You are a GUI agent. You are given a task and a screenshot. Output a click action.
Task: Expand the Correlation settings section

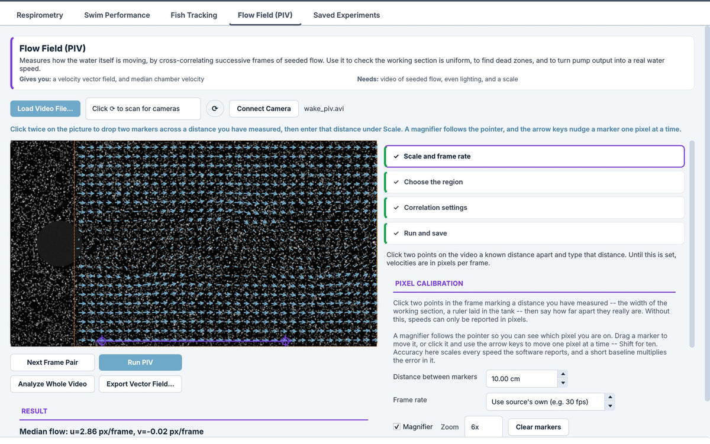click(534, 208)
